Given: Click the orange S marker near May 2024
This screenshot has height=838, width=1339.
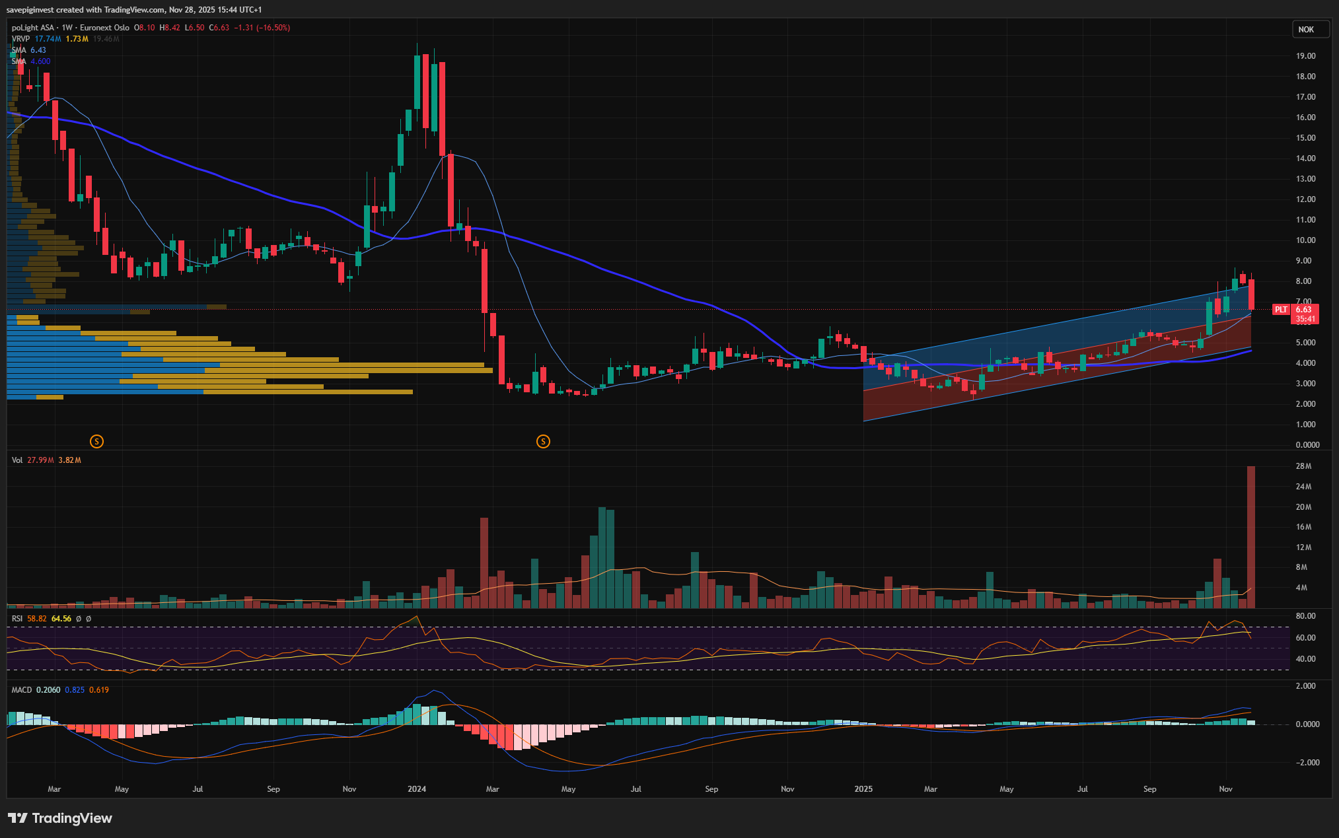Looking at the screenshot, I should tap(543, 441).
